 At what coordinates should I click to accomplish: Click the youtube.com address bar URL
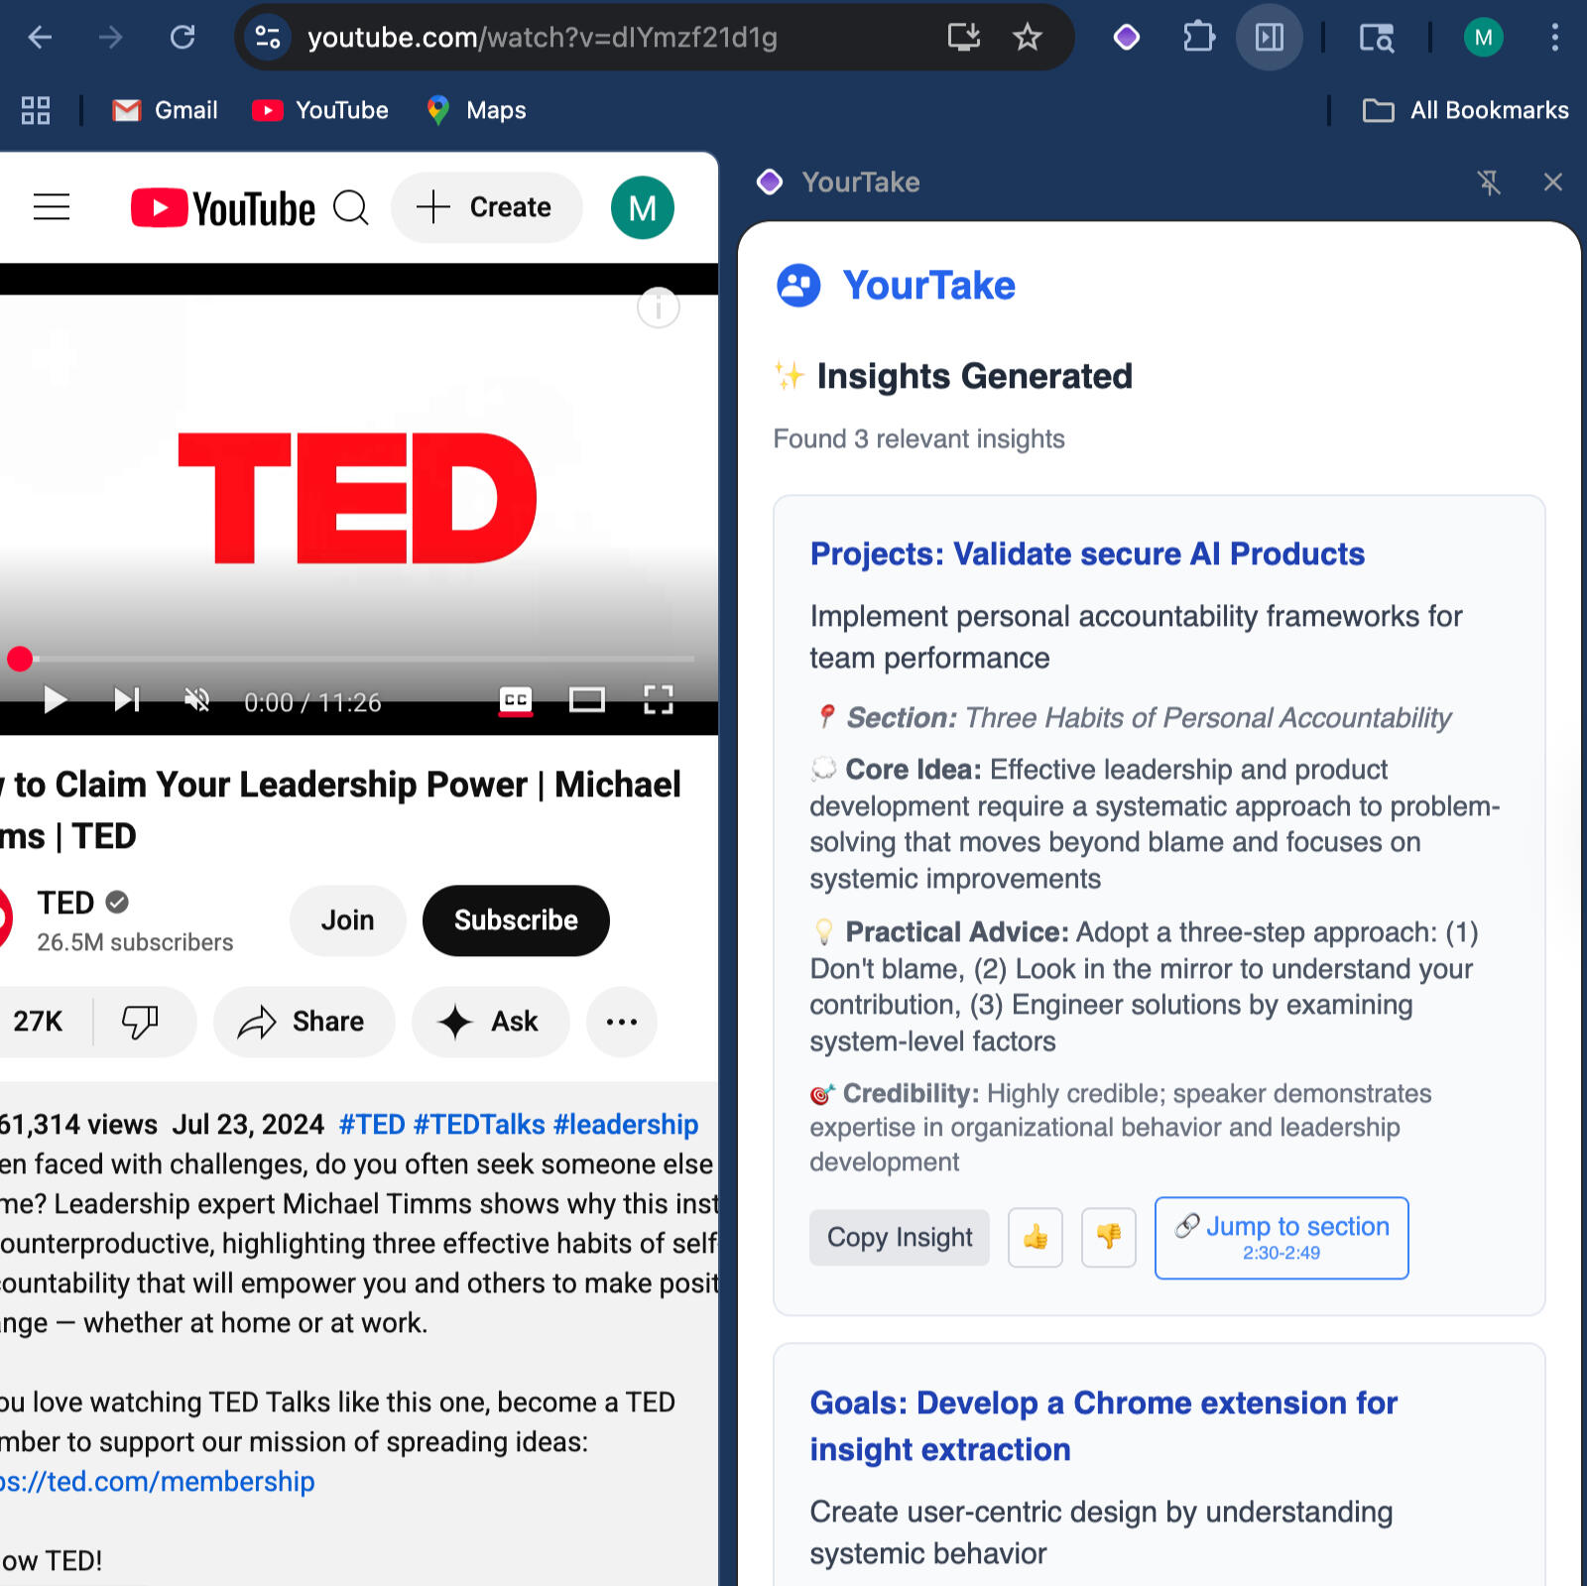542,38
